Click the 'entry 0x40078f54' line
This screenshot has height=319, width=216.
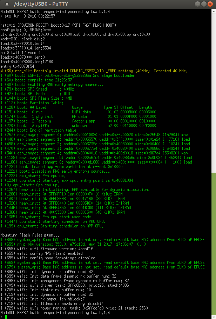pos(17,66)
